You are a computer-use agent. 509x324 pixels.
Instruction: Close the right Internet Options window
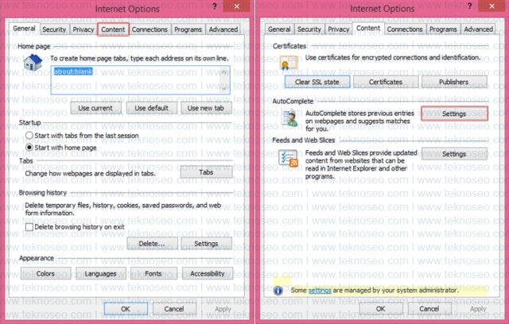492,6
